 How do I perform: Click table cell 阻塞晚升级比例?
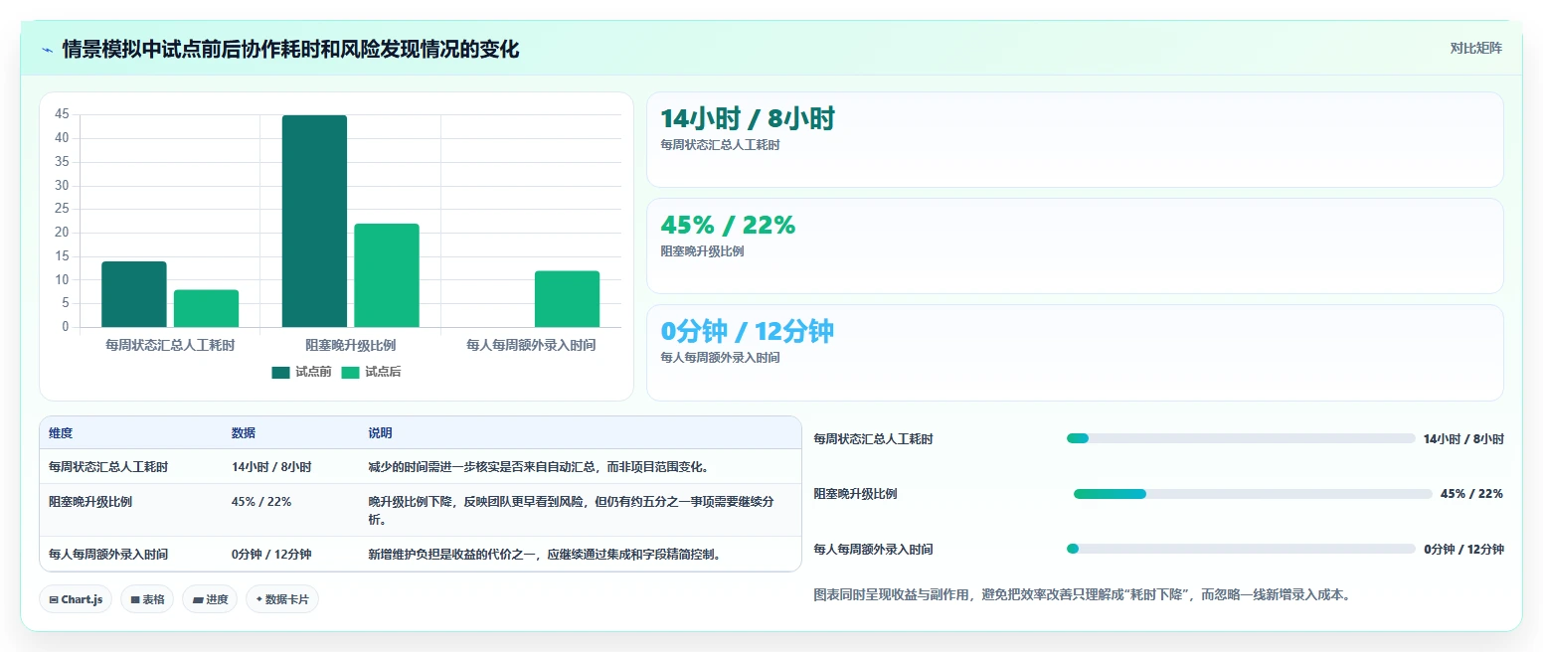coord(90,502)
